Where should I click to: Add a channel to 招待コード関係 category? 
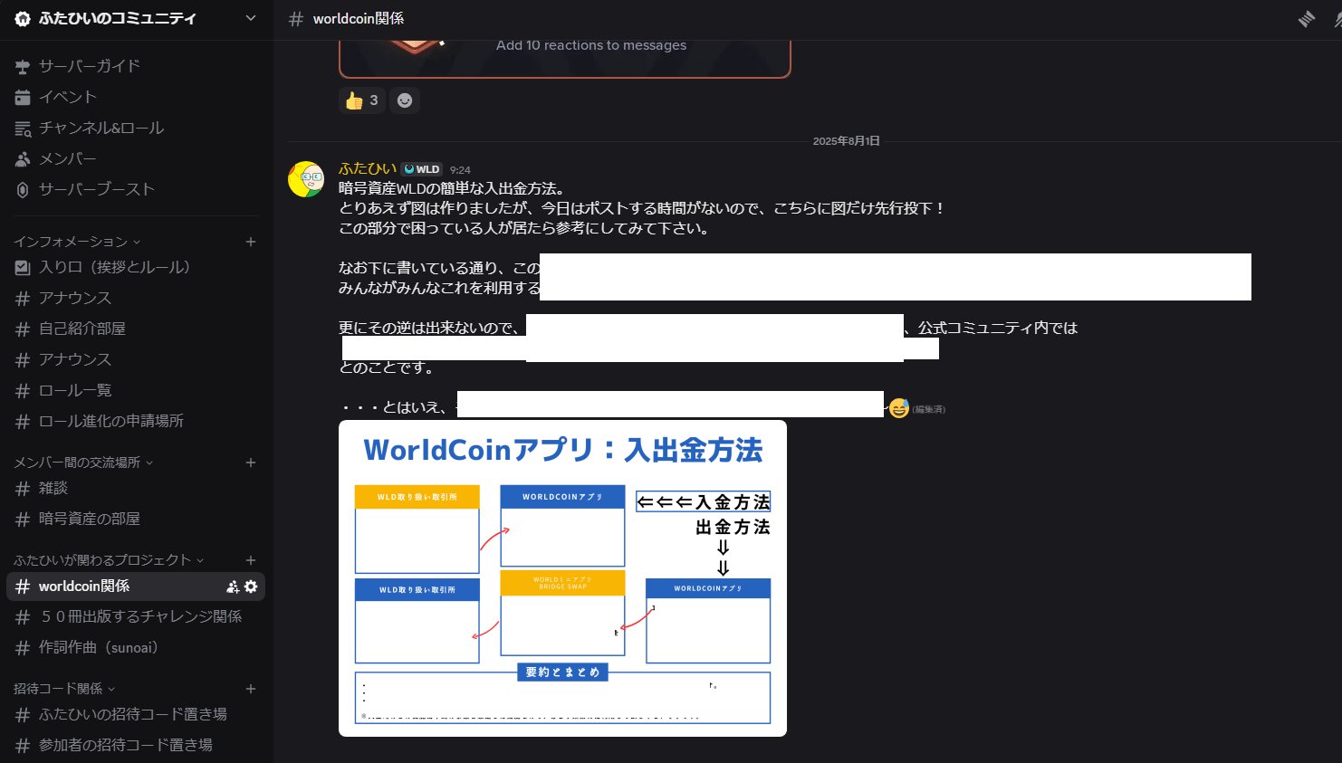251,689
